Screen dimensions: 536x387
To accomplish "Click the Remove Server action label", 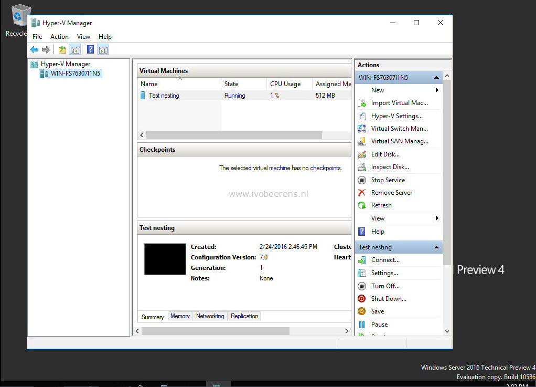I will tap(392, 193).
